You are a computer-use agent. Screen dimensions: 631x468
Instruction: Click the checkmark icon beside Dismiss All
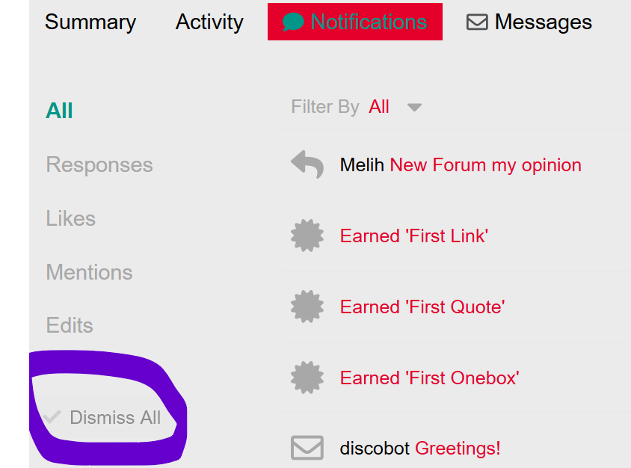52,417
